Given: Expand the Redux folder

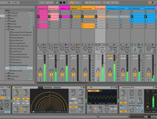Looking at the screenshot, I should [6, 74].
